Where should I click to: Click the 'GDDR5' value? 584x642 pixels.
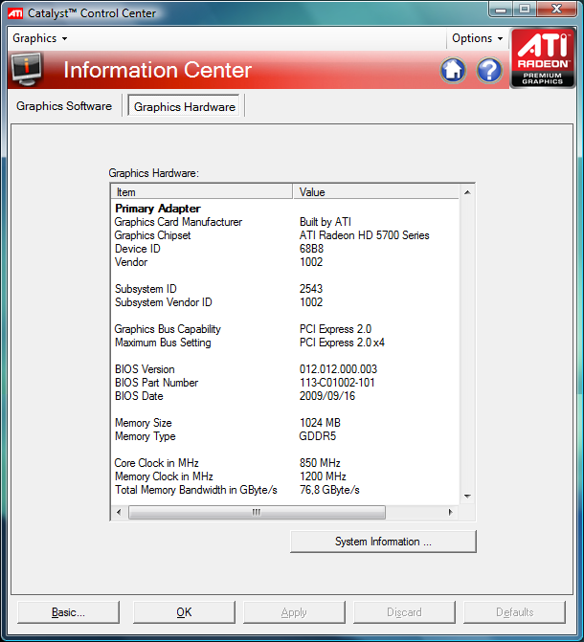pos(318,436)
